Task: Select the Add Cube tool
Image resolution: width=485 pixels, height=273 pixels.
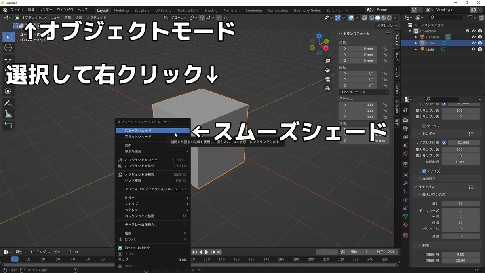Action: tap(8, 126)
